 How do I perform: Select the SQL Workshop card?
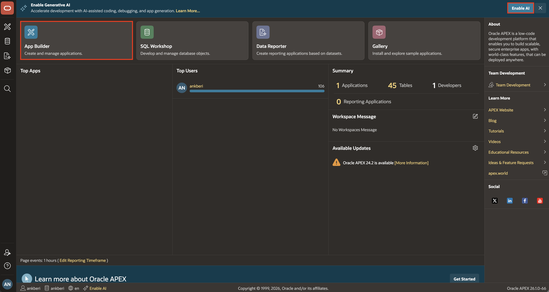(192, 40)
